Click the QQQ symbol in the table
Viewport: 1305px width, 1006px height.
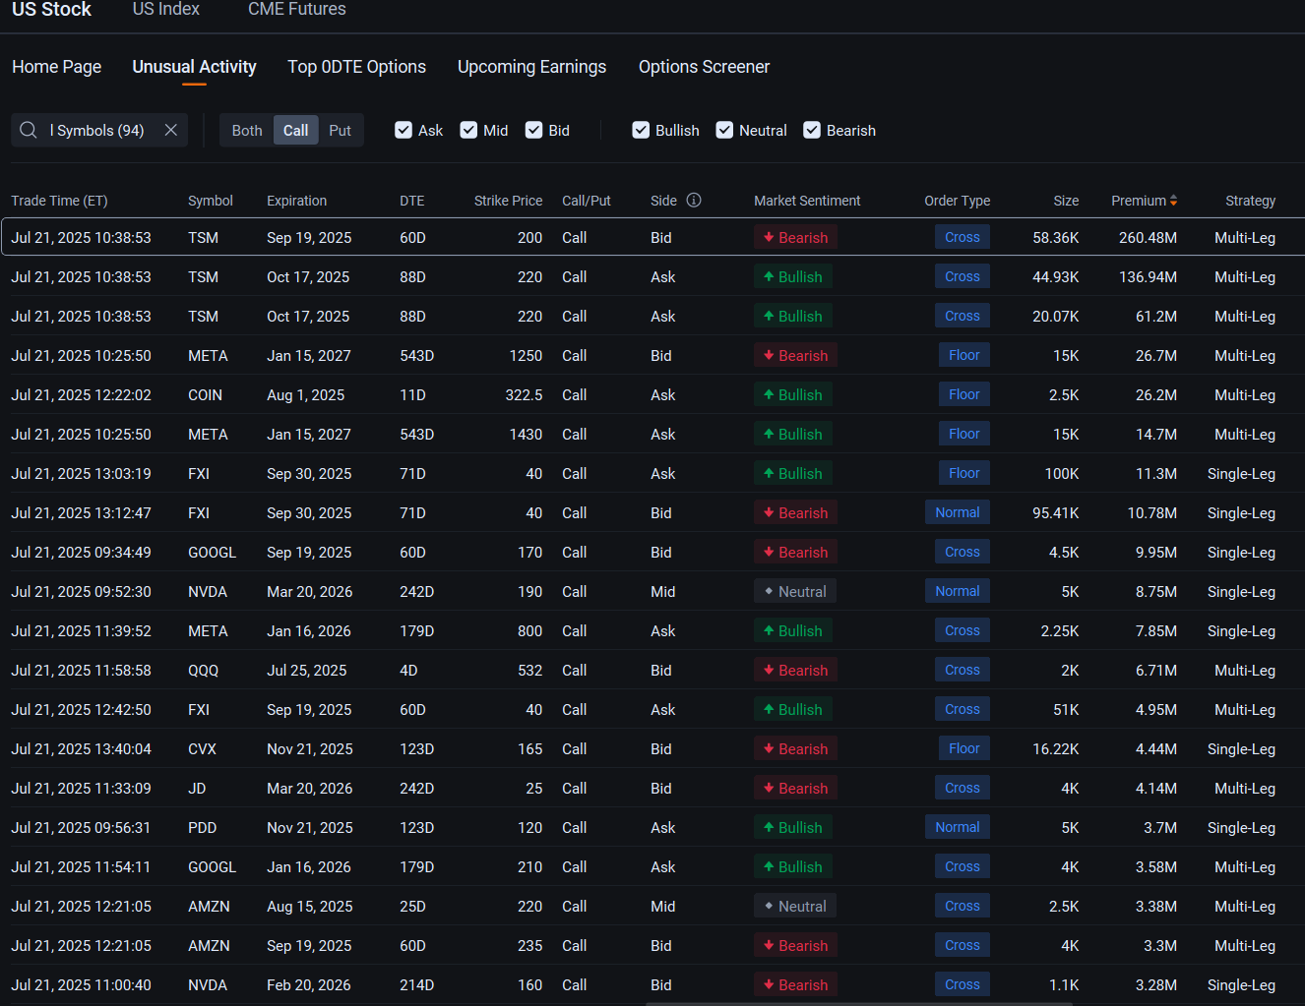pyautogui.click(x=204, y=671)
